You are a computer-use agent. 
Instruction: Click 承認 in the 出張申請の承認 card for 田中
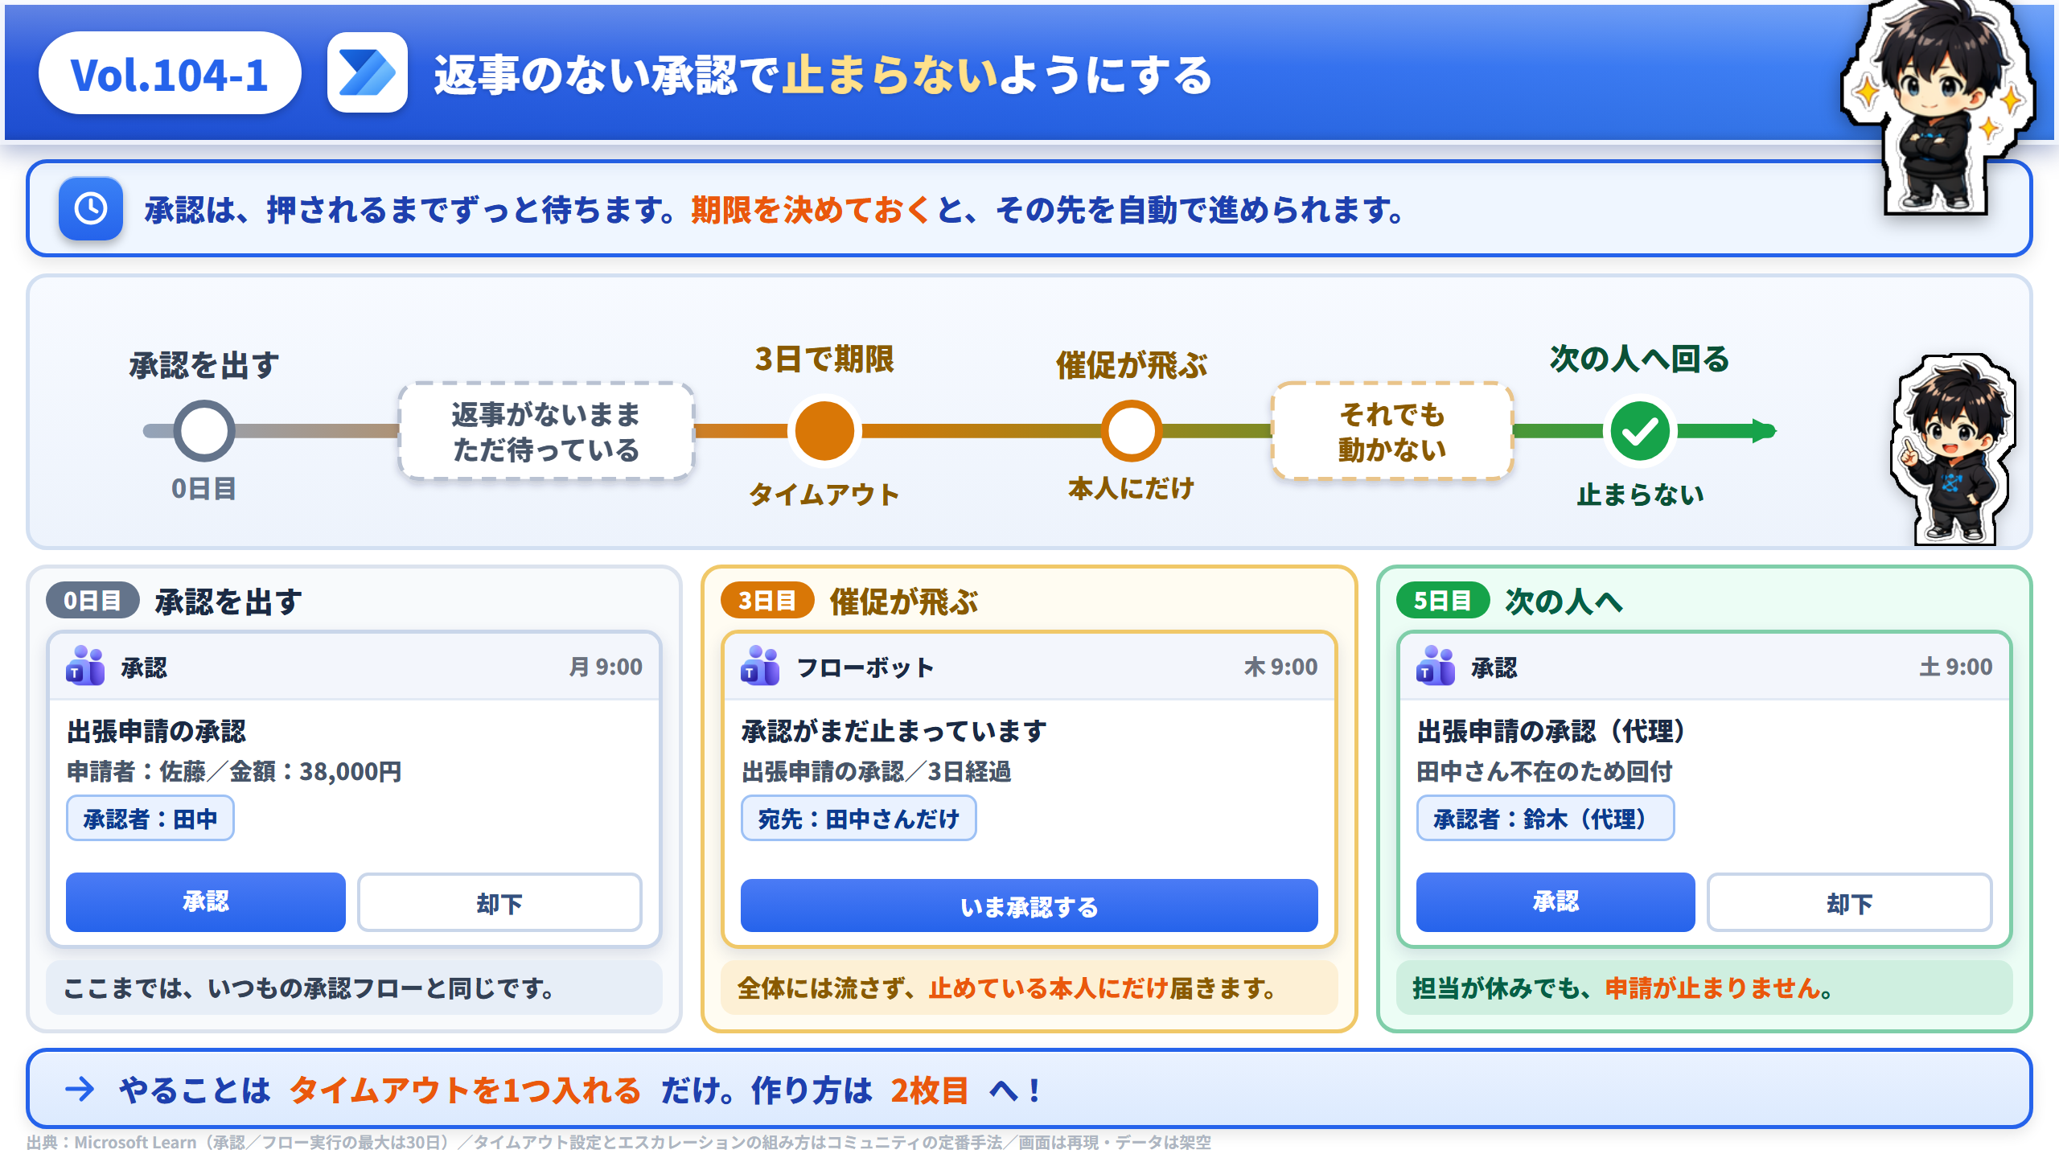(x=206, y=902)
